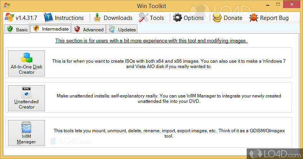Click the ISOs with x64 and x86 description

coord(169,64)
